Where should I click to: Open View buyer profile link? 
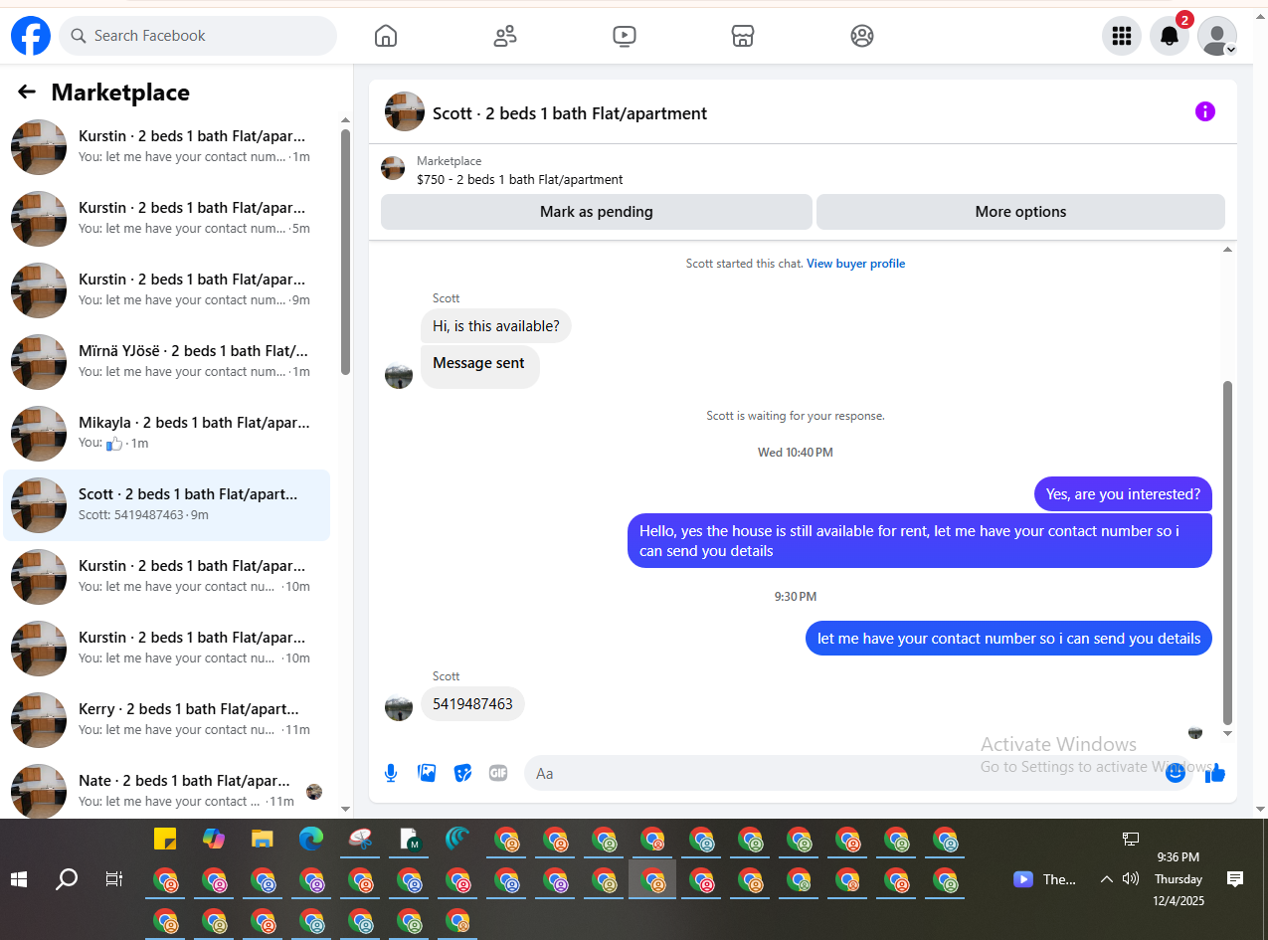(x=855, y=264)
